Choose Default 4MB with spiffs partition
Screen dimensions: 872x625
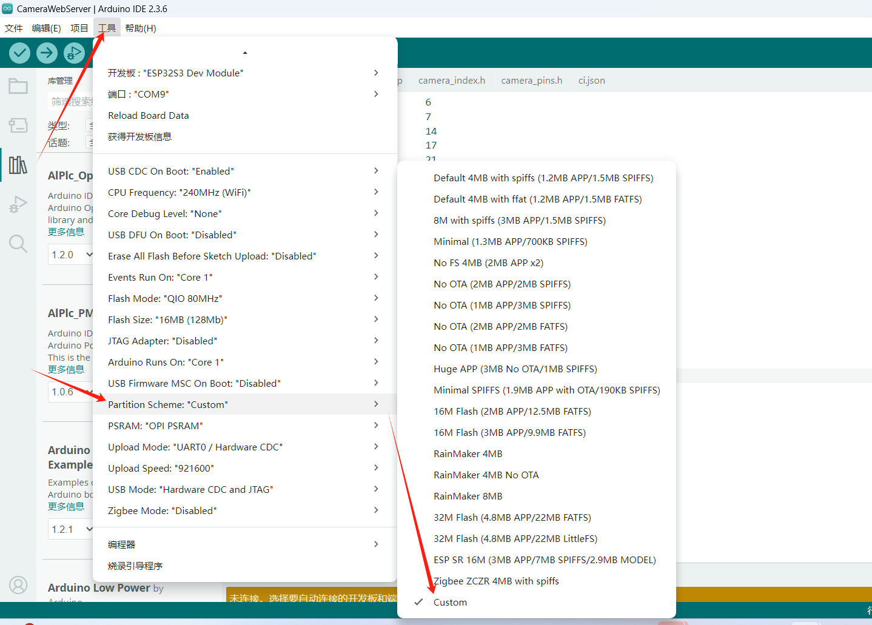click(x=537, y=178)
